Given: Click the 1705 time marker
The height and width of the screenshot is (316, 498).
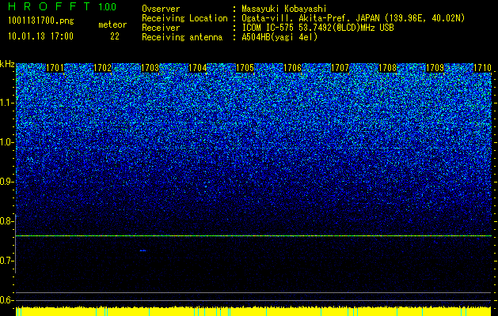Looking at the screenshot, I should tap(245, 68).
